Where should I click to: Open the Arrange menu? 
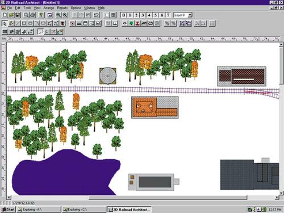tap(49, 8)
